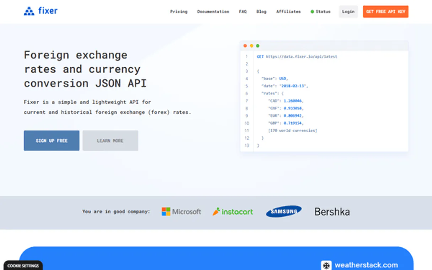
Task: Open the COOKIE SETTINGS panel
Action: (x=23, y=265)
